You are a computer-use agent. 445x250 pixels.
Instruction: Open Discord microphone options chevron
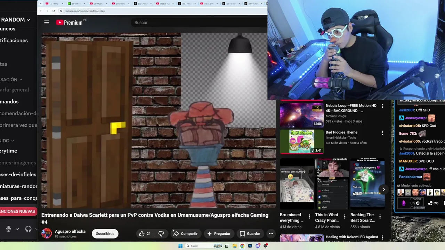[17, 229]
